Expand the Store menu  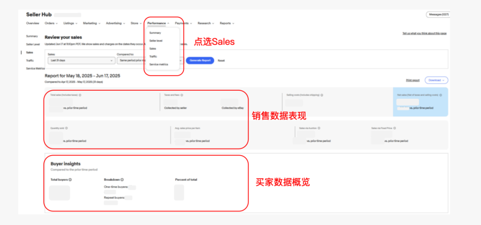point(136,23)
